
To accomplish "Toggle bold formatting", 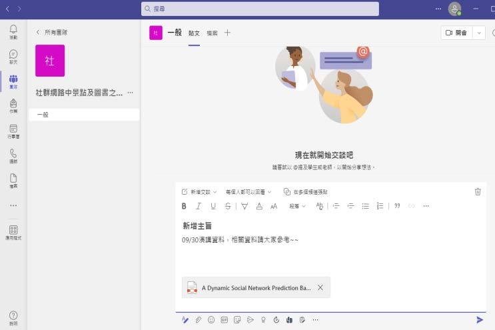I will pos(184,206).
